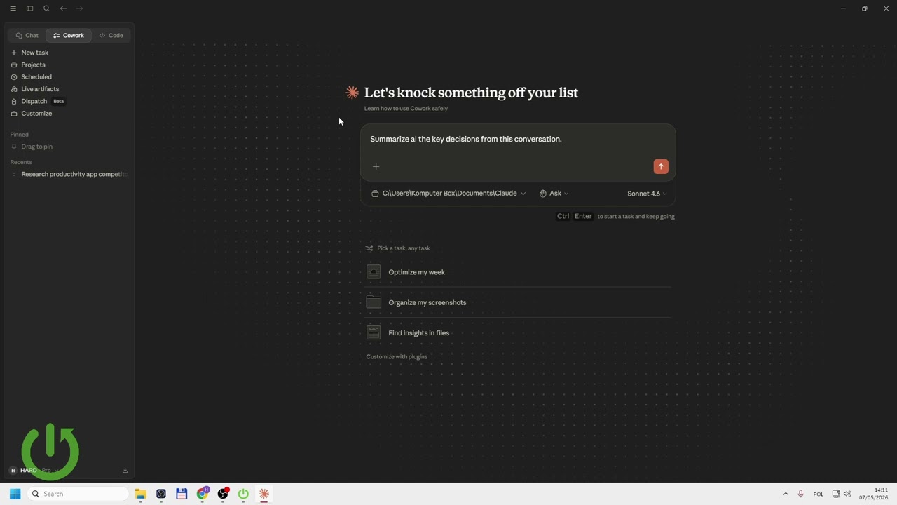Image resolution: width=897 pixels, height=505 pixels.
Task: Open Scheduled tasks
Action: (69, 77)
